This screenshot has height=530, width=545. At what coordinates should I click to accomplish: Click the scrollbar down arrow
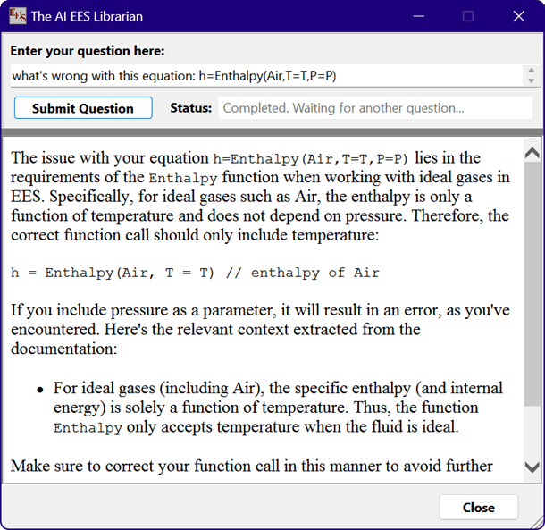click(532, 467)
